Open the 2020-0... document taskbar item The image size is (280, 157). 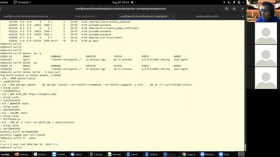(153, 154)
